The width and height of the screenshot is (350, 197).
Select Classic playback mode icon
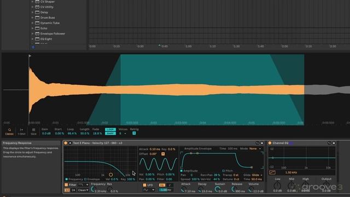tap(9, 130)
